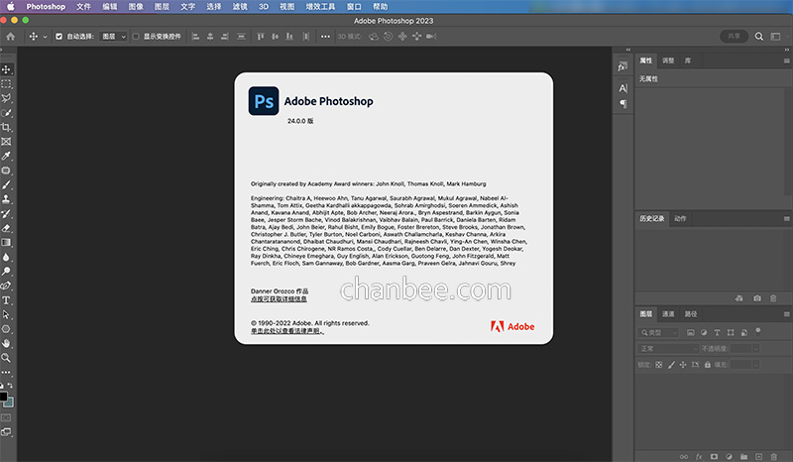
Task: Toggle lock transparent pixels
Action: click(658, 364)
